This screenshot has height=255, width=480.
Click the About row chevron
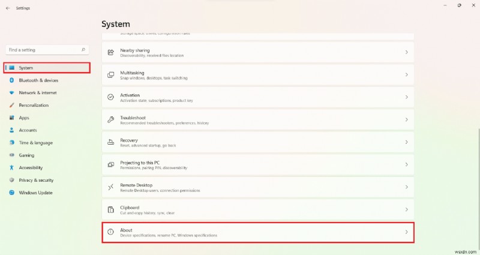407,232
